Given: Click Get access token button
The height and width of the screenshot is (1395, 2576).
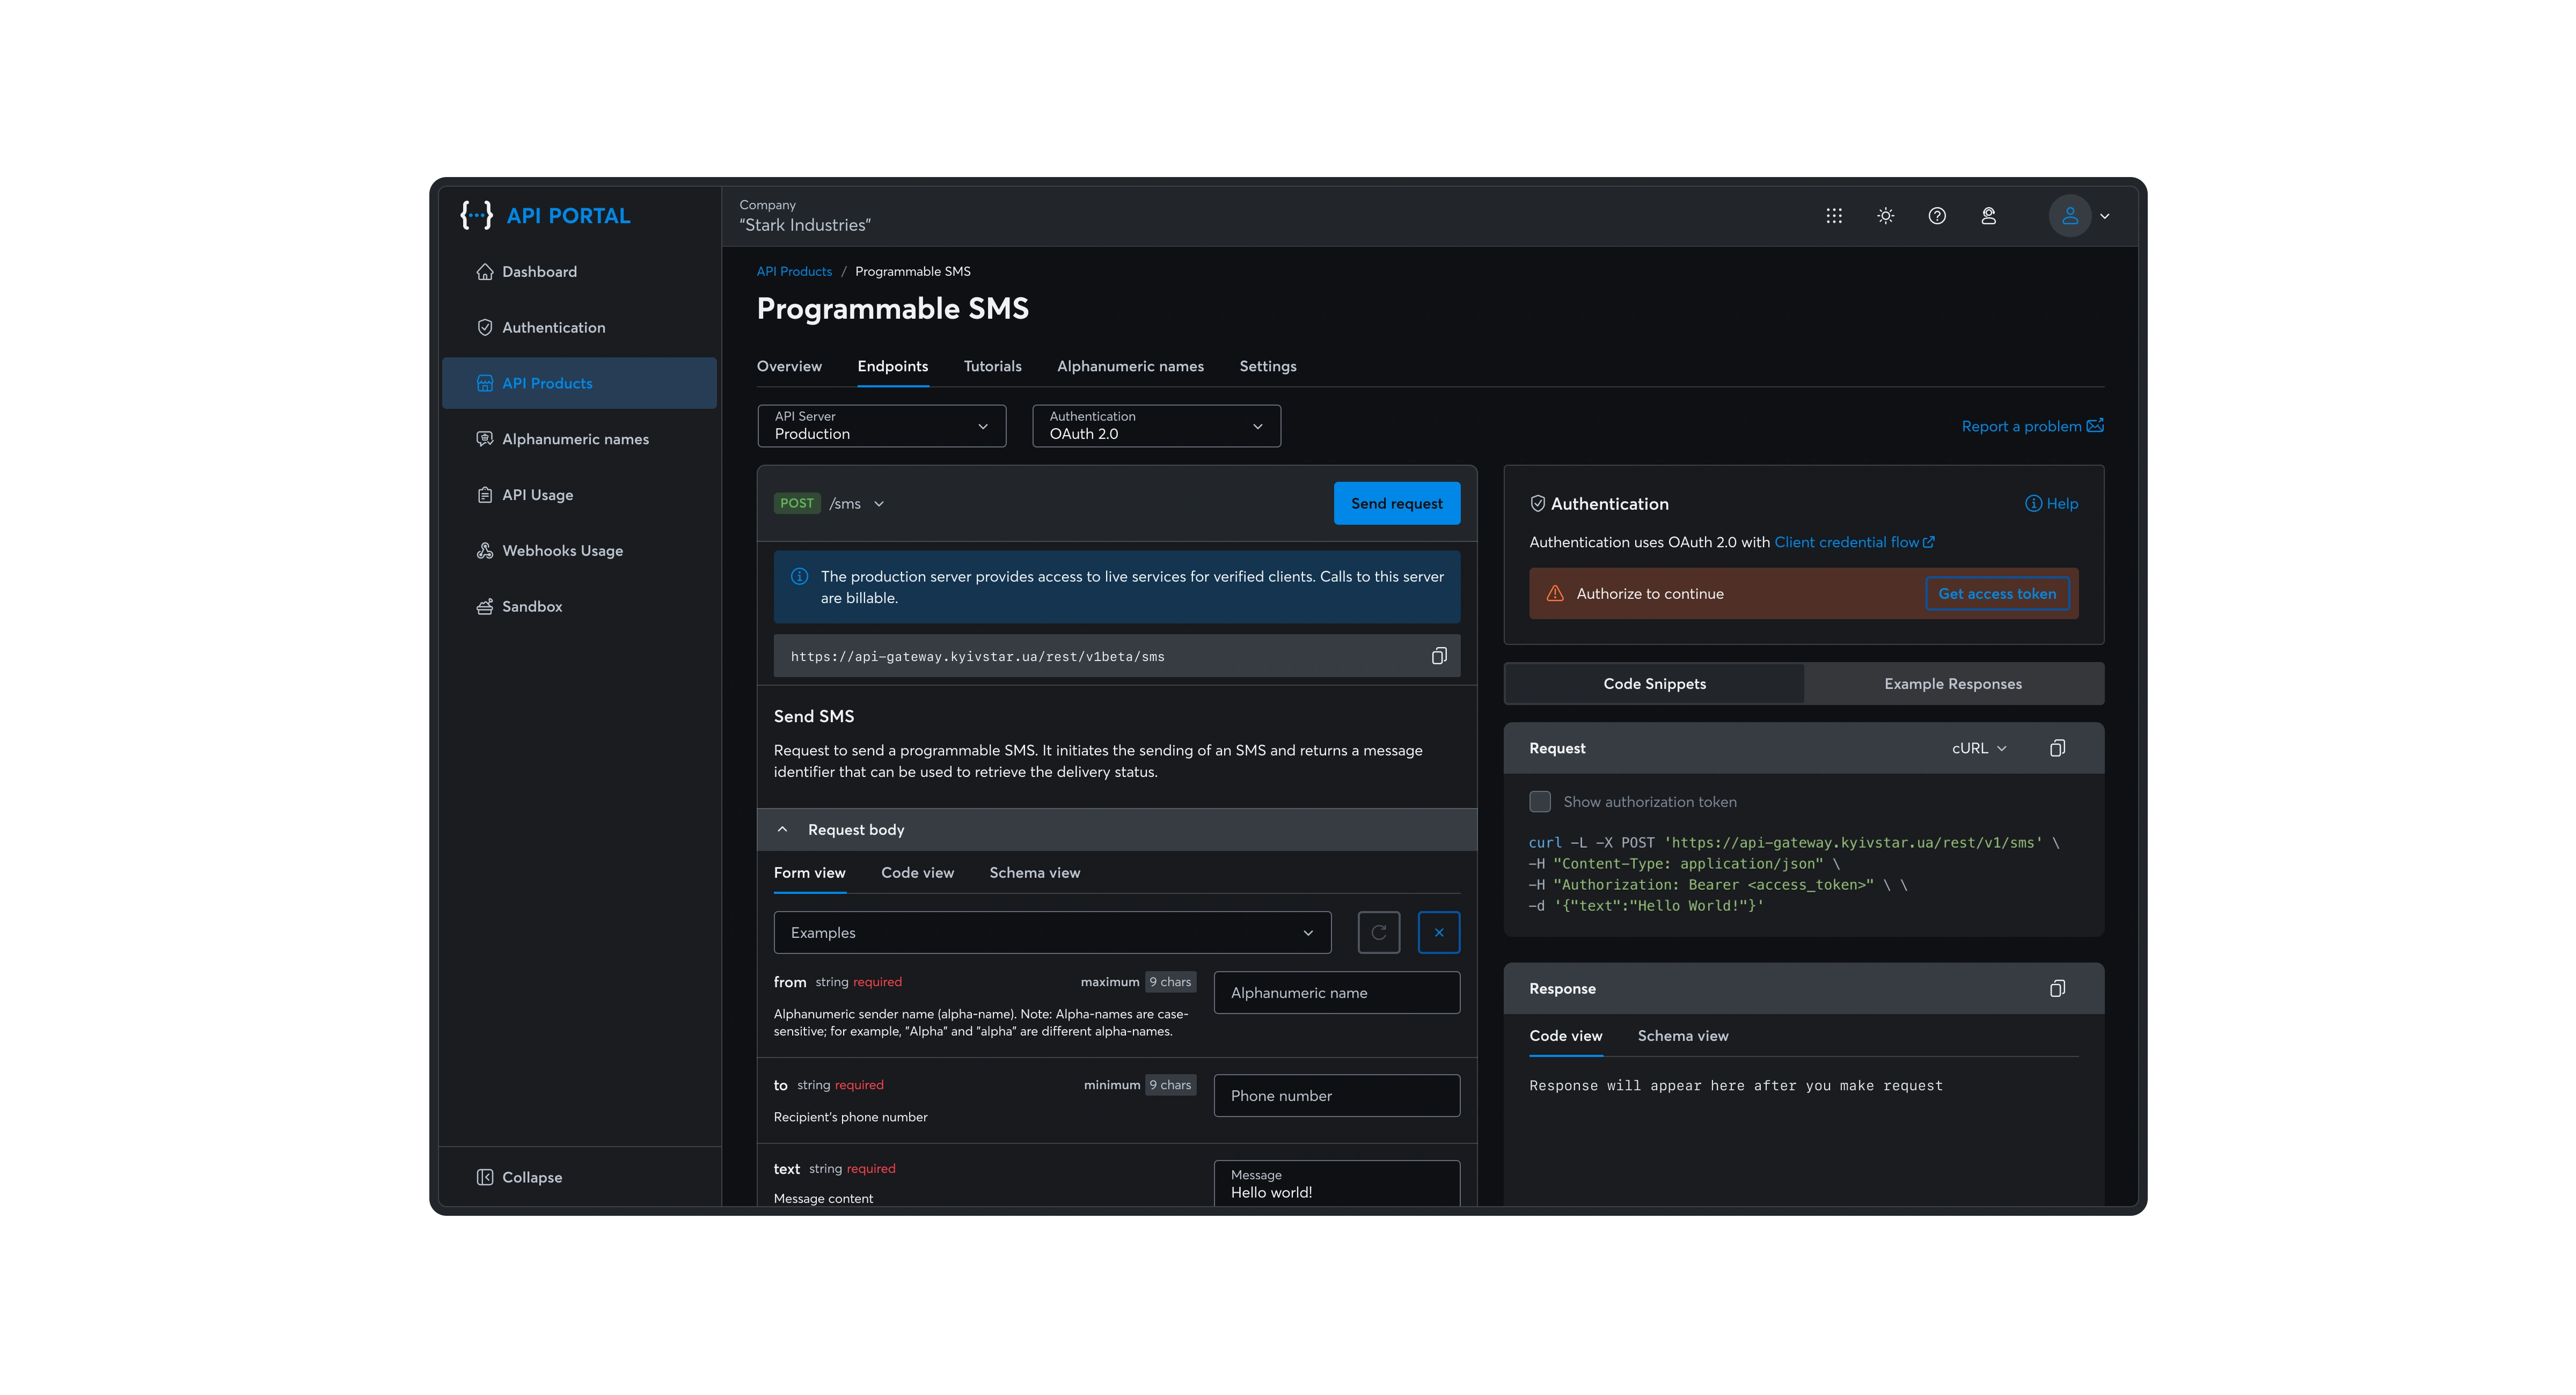Looking at the screenshot, I should [x=1997, y=593].
